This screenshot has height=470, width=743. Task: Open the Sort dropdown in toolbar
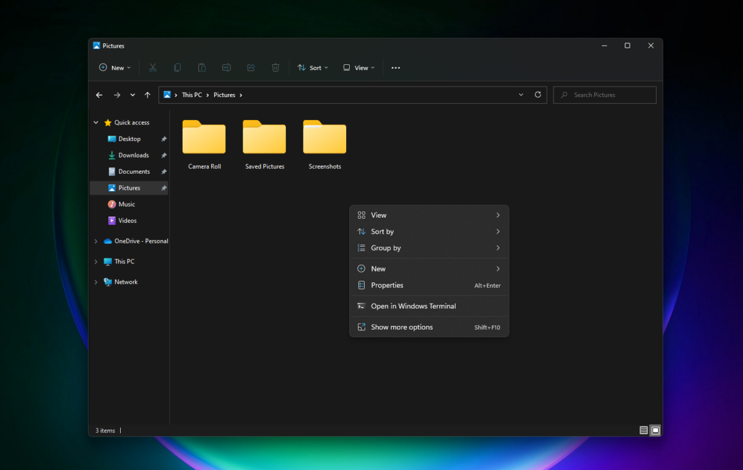313,68
